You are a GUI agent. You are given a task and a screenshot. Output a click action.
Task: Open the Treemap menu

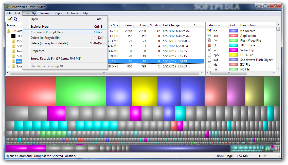click(x=45, y=13)
